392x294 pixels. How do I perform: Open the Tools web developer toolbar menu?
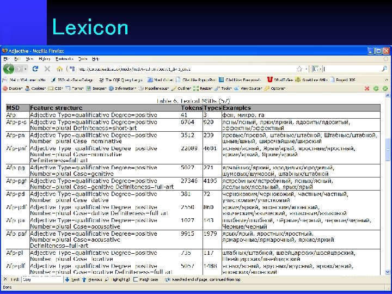[x=223, y=88]
